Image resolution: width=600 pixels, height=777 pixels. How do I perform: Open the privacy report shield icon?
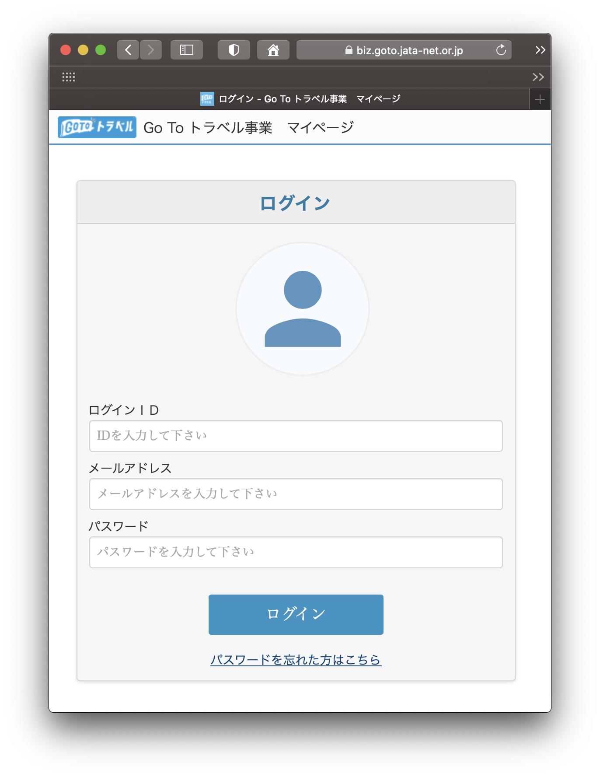234,50
